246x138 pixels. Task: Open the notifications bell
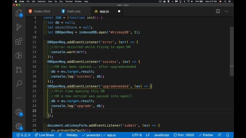pos(228,135)
